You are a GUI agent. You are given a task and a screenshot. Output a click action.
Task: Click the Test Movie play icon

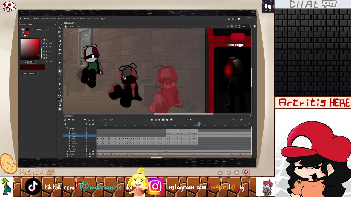coord(239,19)
